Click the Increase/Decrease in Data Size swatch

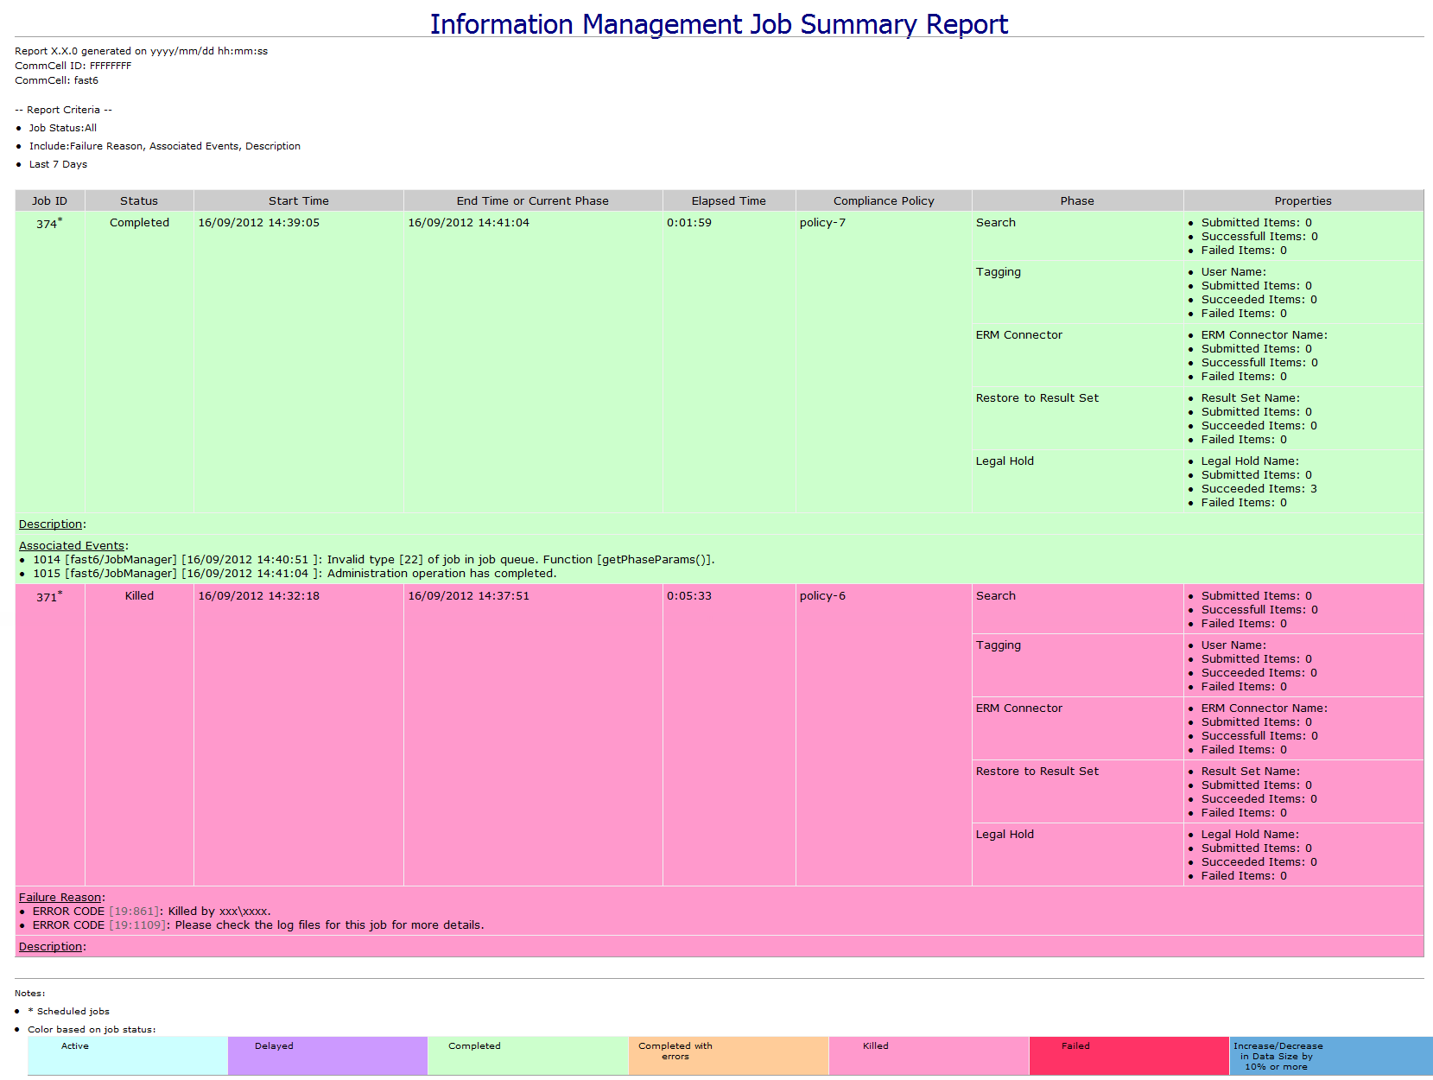click(x=1330, y=1056)
